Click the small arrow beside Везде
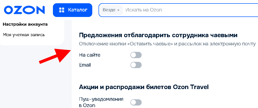Screen dimensions: 258x108 (118, 10)
